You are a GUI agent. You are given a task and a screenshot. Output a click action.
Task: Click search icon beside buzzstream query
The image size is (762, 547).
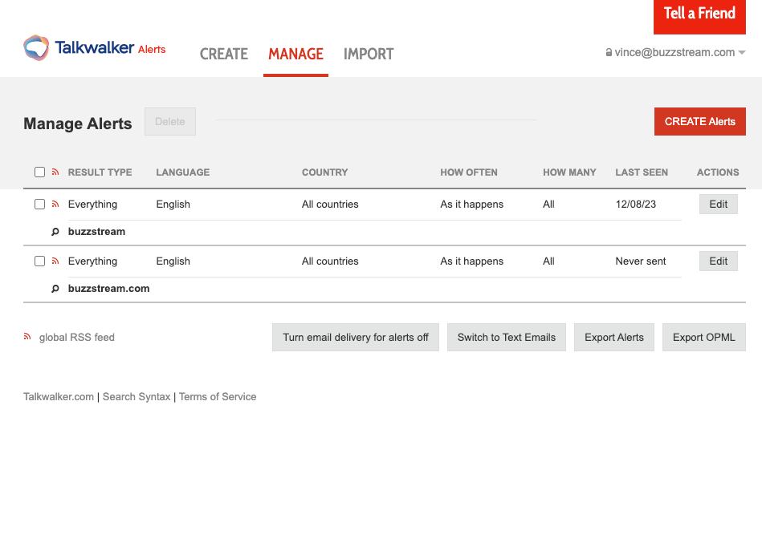pos(55,232)
